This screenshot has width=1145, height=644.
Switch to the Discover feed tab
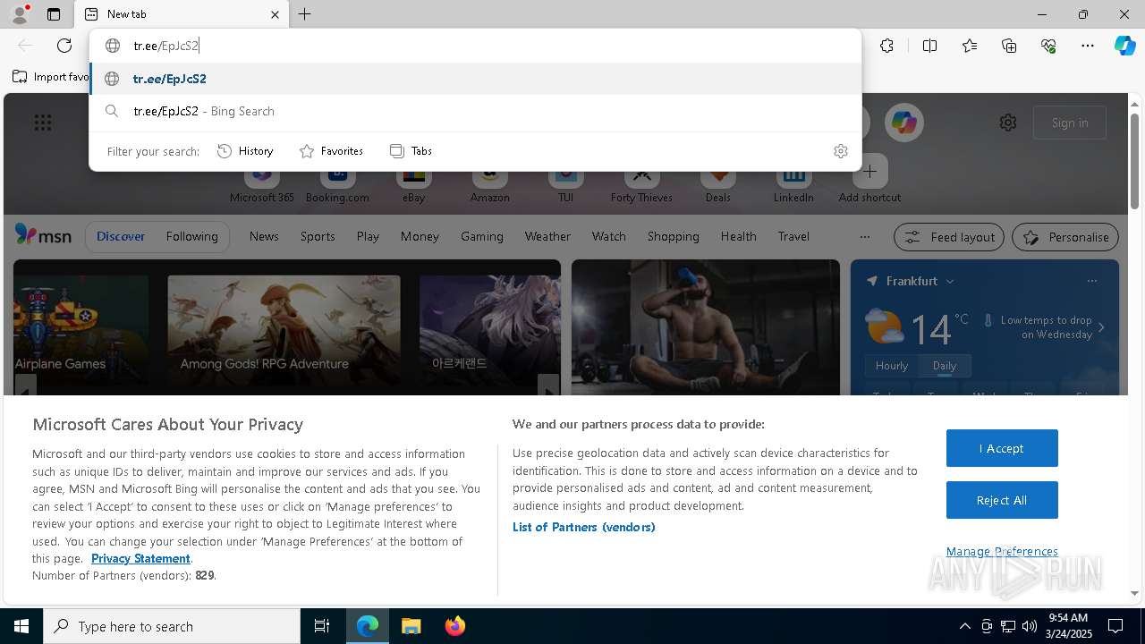(121, 236)
